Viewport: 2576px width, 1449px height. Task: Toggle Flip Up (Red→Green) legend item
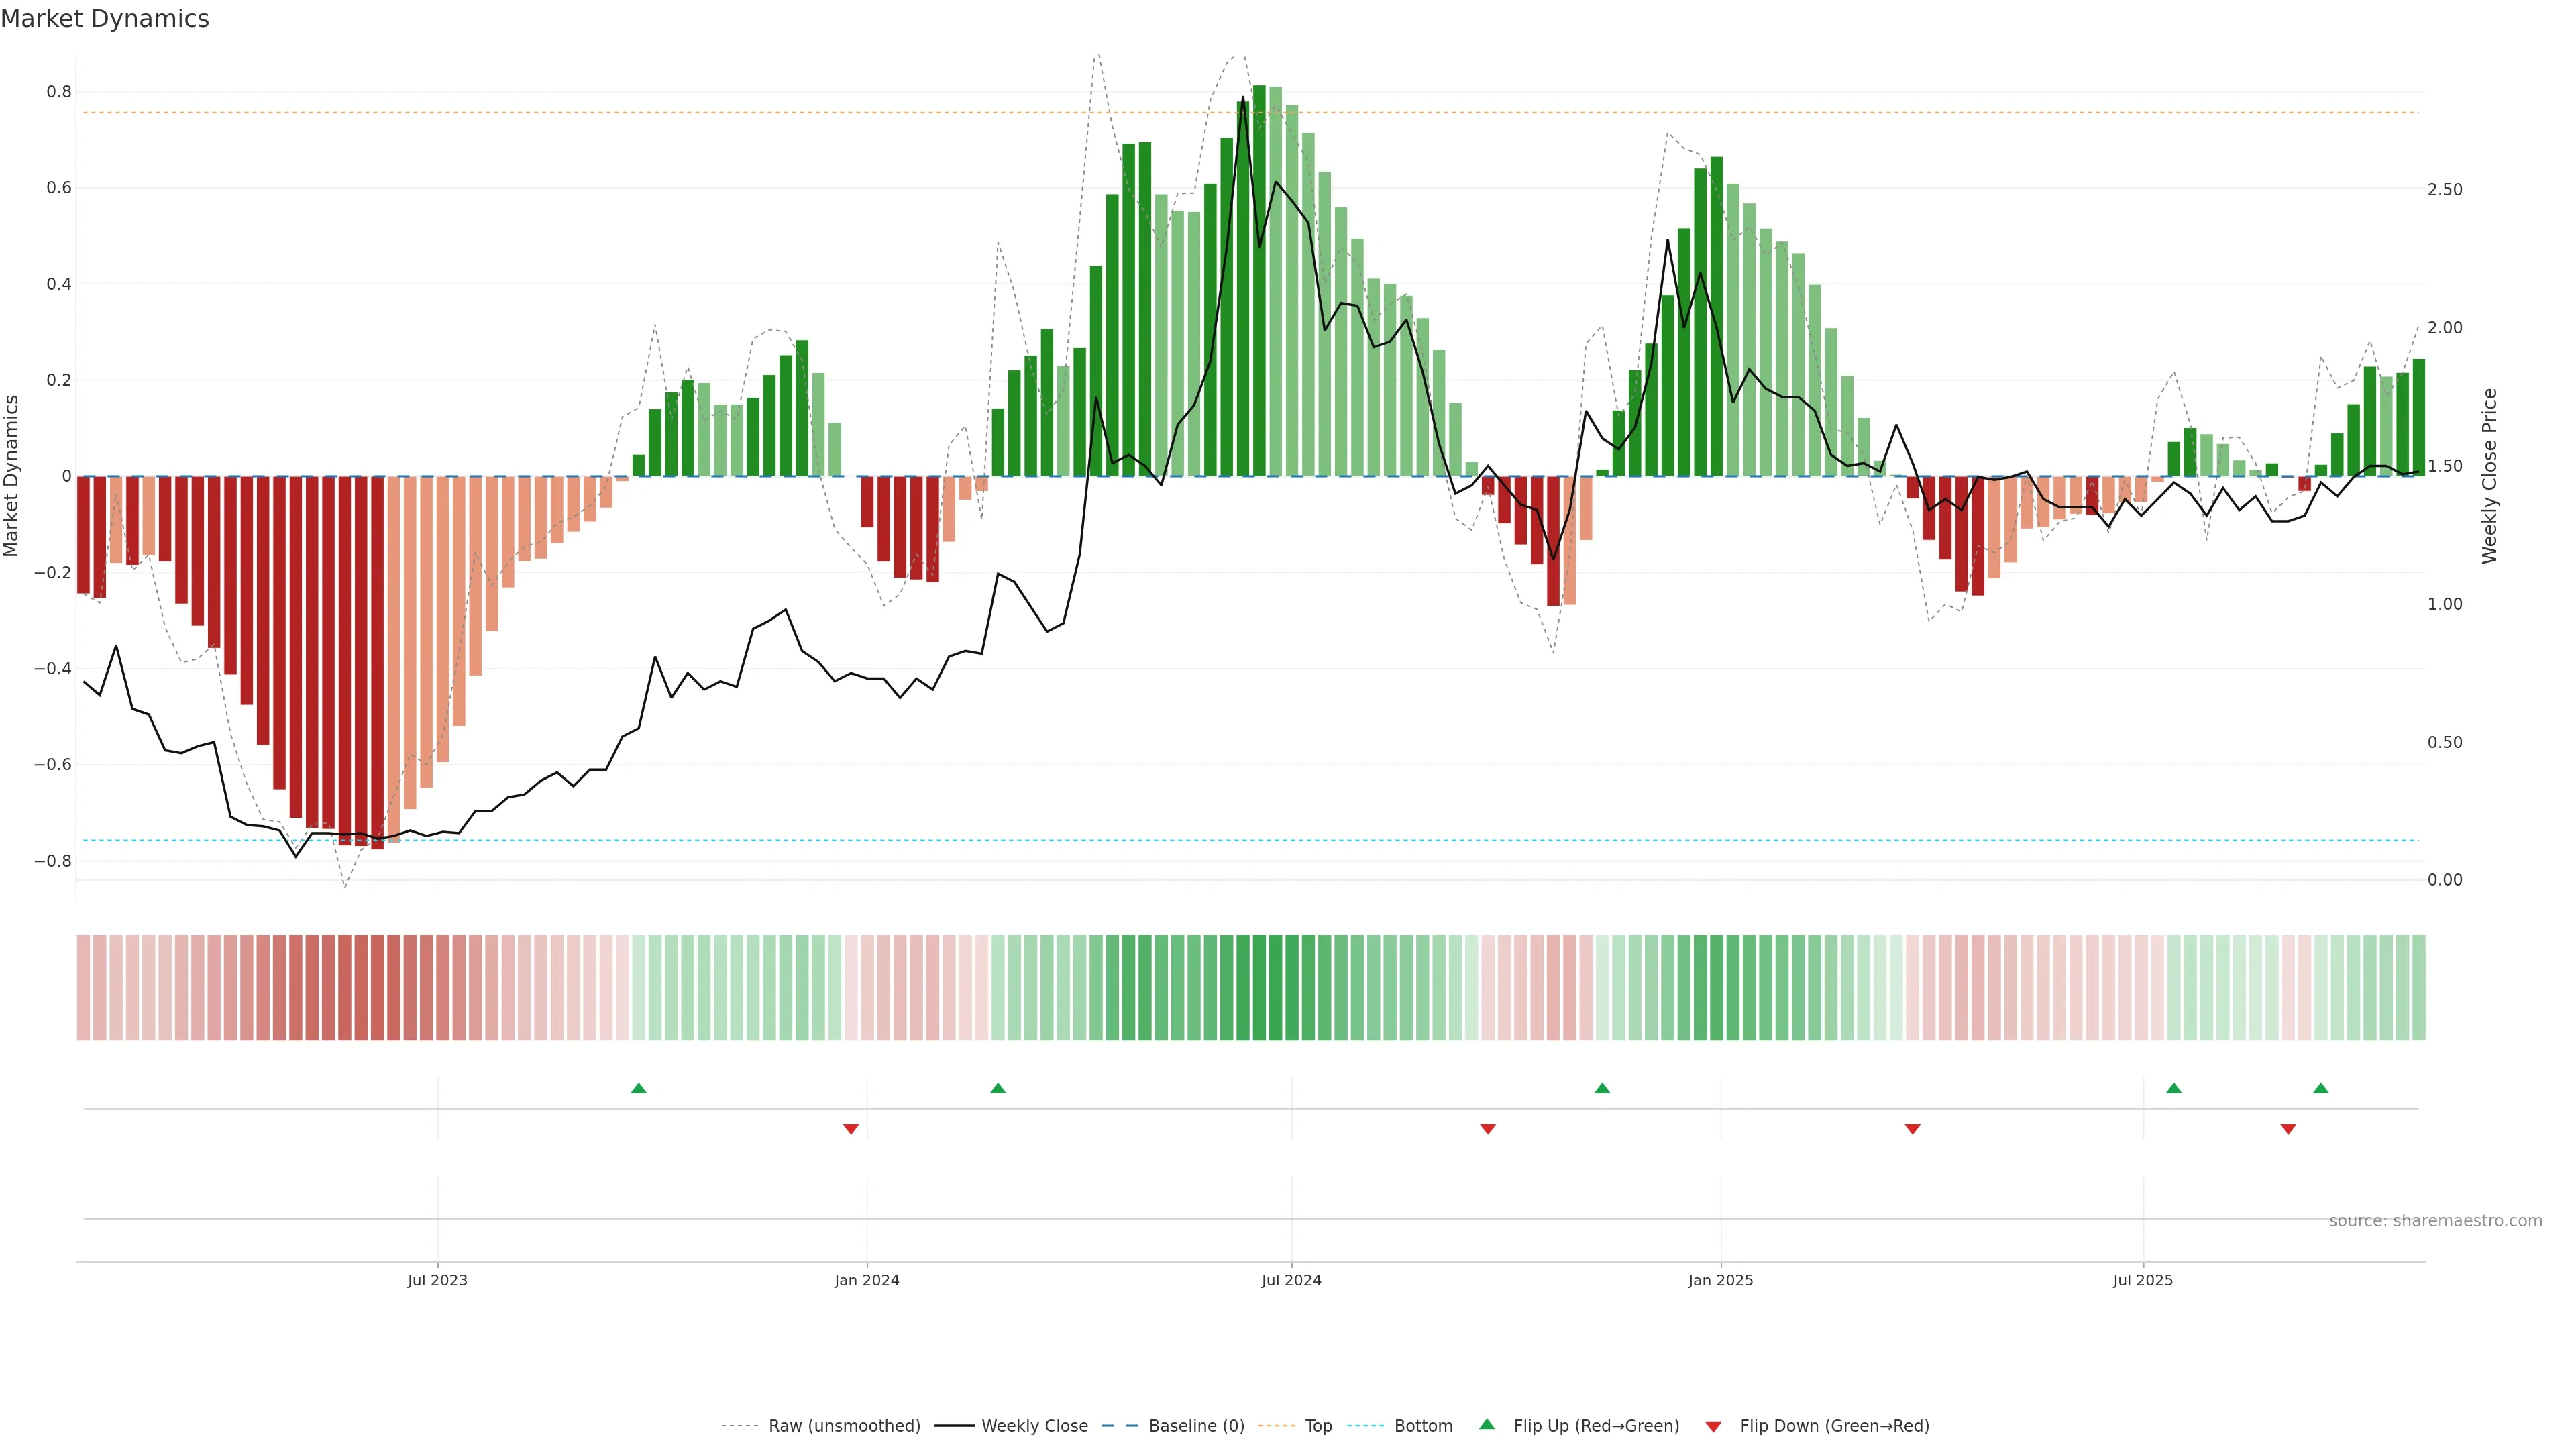click(1596, 1426)
